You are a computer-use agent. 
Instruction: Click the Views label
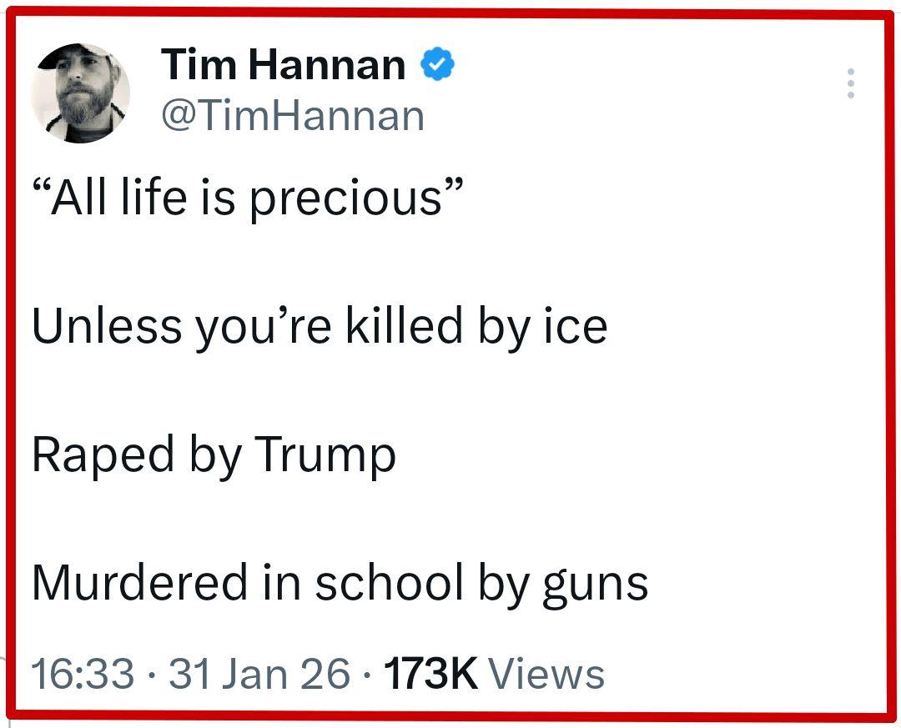coord(546,674)
